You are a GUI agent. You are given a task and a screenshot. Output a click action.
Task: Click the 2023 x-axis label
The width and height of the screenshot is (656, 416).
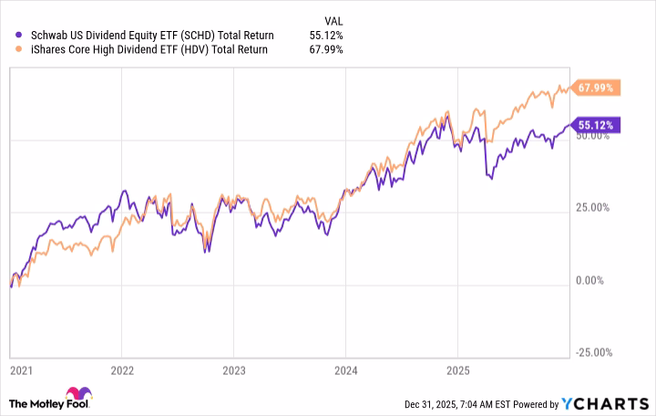click(x=233, y=370)
